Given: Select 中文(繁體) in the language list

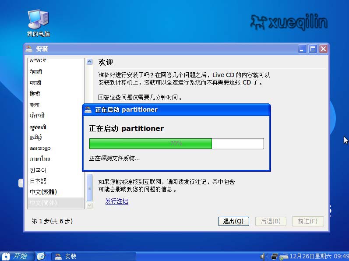Looking at the screenshot, I should point(56,192).
